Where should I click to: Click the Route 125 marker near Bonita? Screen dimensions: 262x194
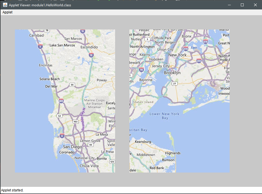(x=112, y=161)
